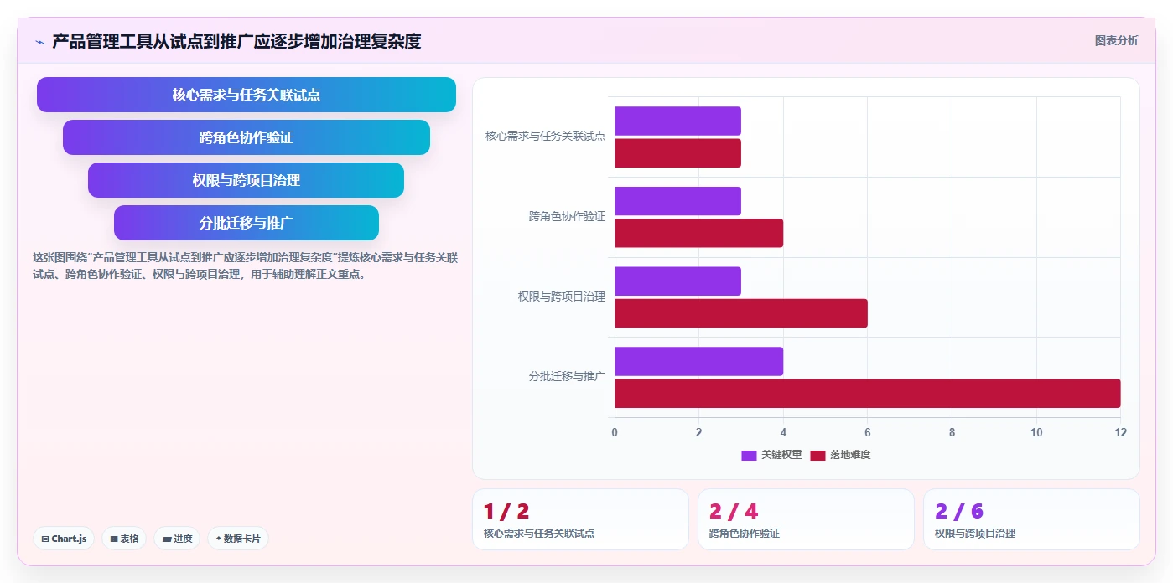Viewport: 1173px width, 583px height.
Task: Click 落地难度 legend label text
Action: [x=850, y=455]
